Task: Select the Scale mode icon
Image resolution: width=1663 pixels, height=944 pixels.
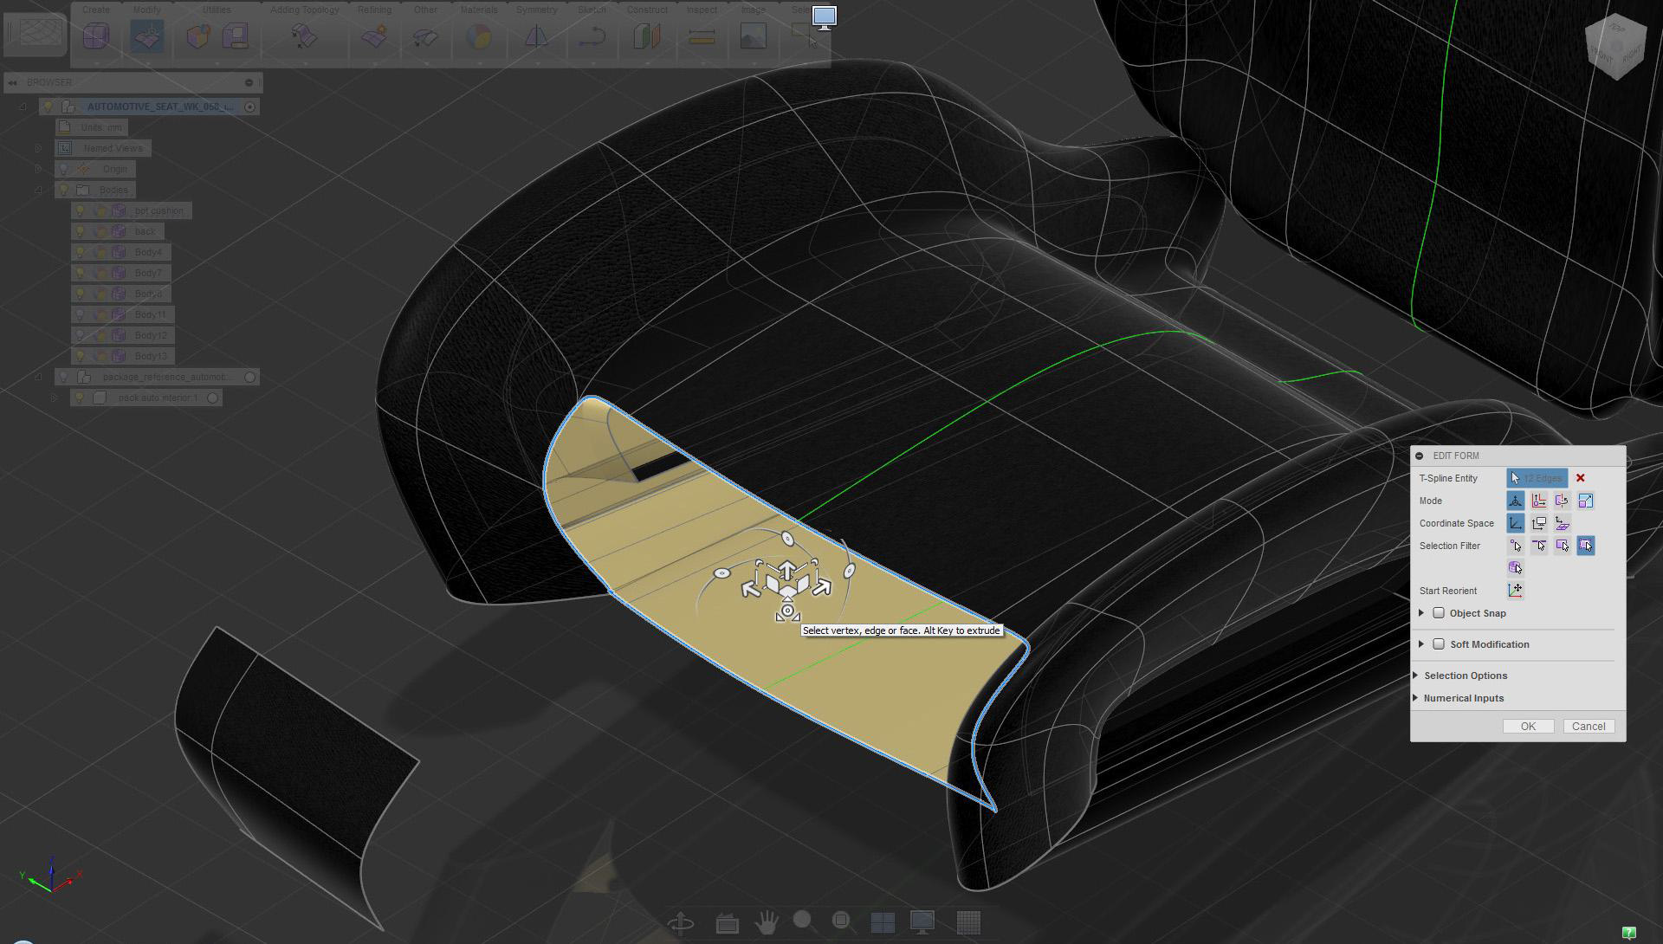Action: point(1585,501)
